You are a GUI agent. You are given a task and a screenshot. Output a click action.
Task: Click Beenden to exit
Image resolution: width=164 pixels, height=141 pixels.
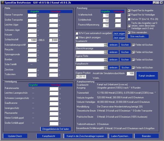pos(147,136)
